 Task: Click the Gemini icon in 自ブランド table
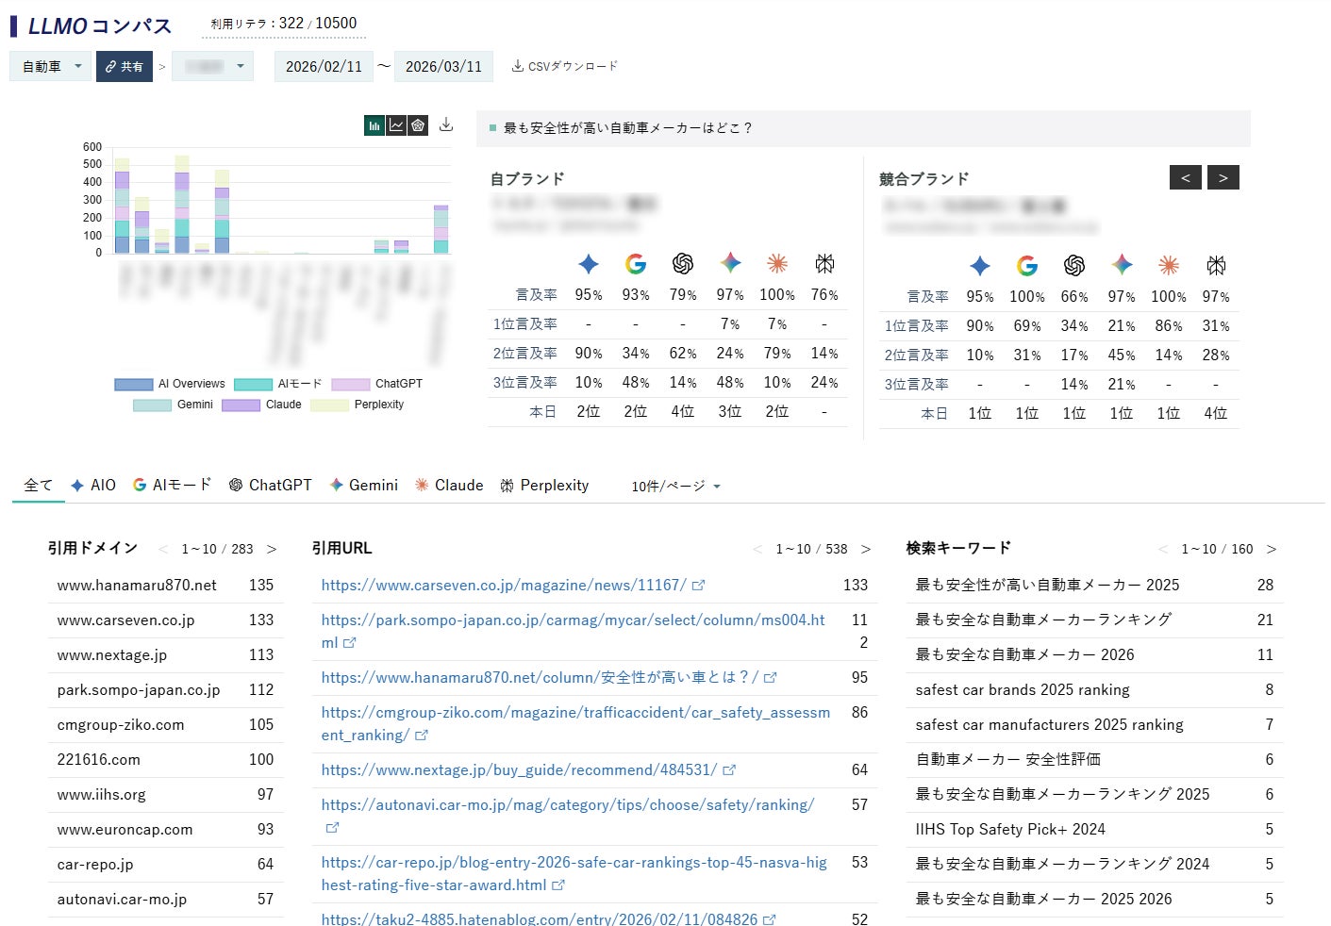[x=730, y=263]
